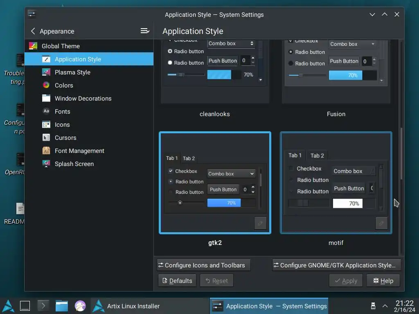This screenshot has width=419, height=314.
Task: Increase the gtk2 preview spin box value
Action: 253,187
